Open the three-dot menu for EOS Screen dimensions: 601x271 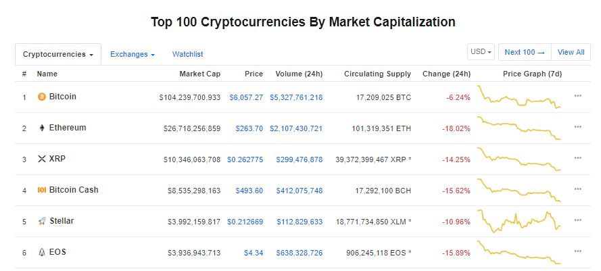click(577, 251)
